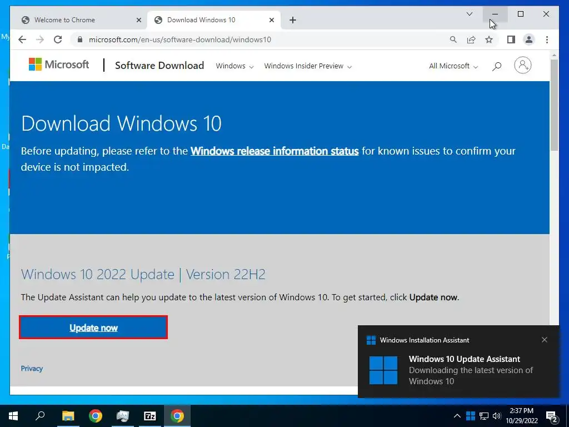
Task: Open network tray icon
Action: pyautogui.click(x=484, y=416)
